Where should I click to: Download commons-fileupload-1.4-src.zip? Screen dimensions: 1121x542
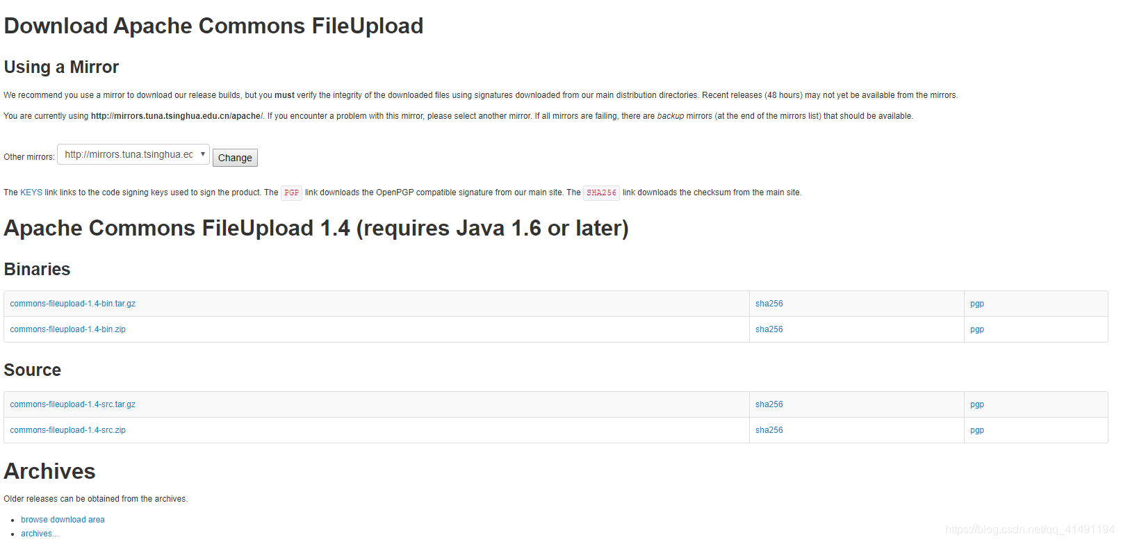(x=68, y=430)
